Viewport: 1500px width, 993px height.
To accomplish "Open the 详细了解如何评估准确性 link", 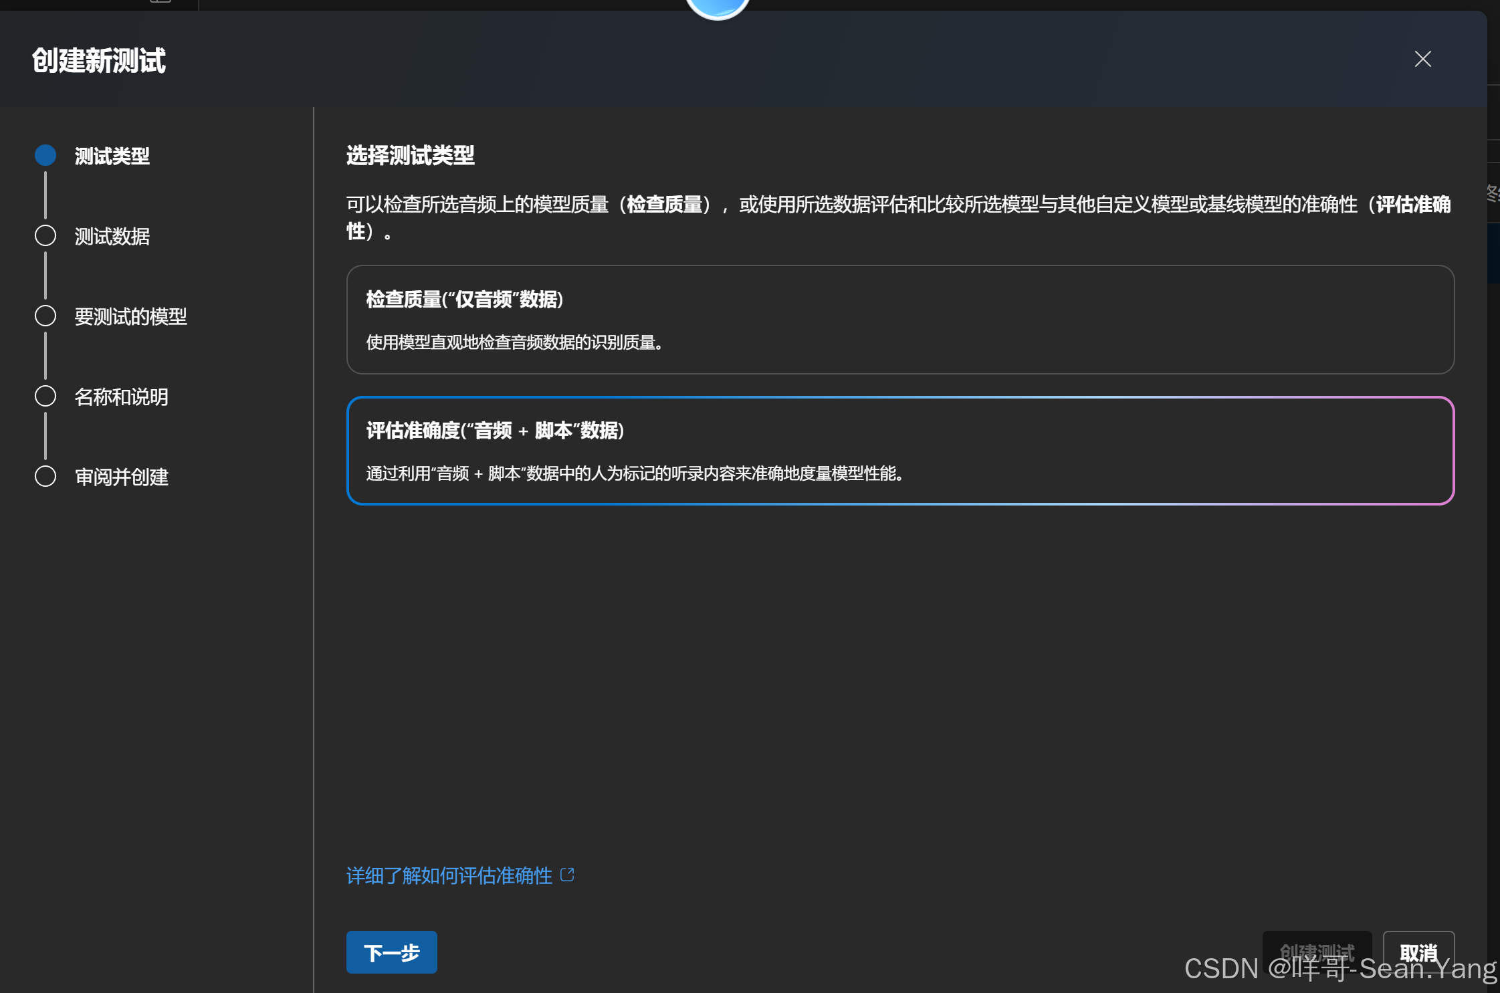I will [x=448, y=875].
